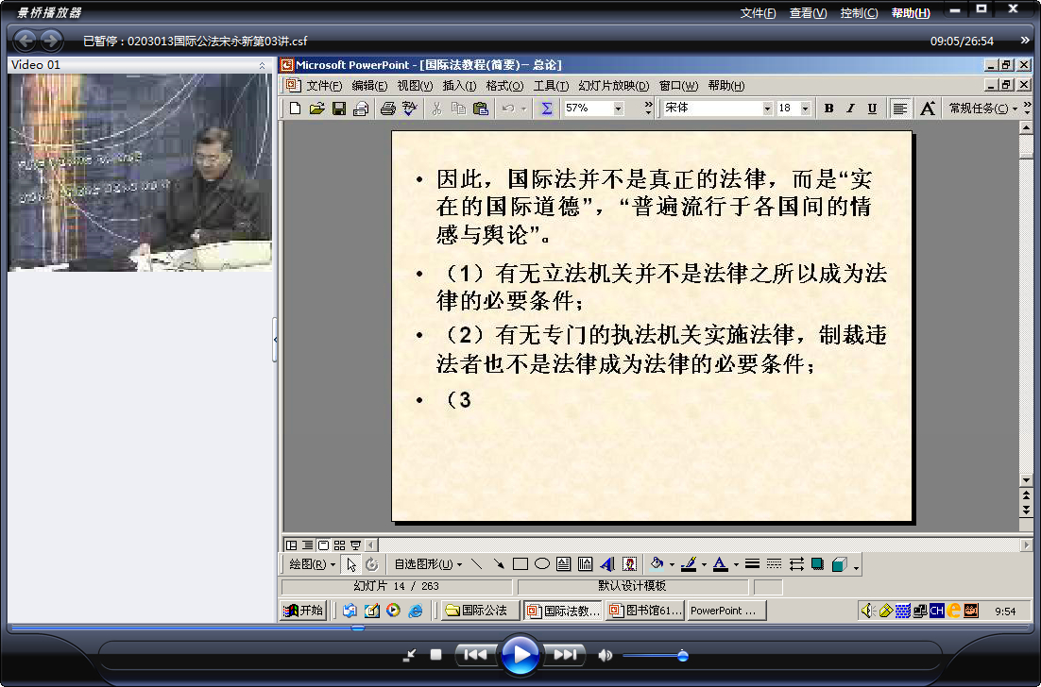Toggle Bold formatting button
The height and width of the screenshot is (687, 1041).
click(x=828, y=109)
